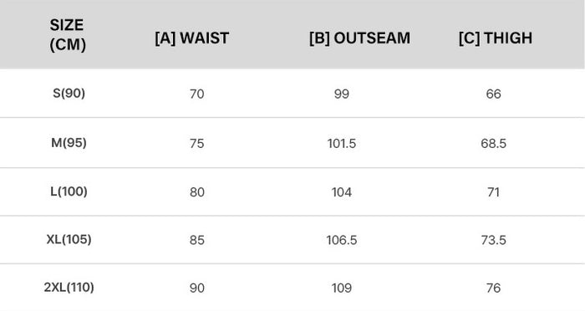Image resolution: width=585 pixels, height=311 pixels.
Task: Click the L(100) size label
Action: pyautogui.click(x=69, y=191)
